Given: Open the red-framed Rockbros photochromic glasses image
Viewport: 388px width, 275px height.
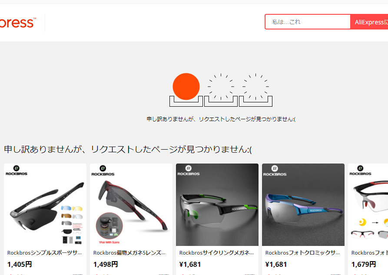Looking at the screenshot, I should [368, 205].
